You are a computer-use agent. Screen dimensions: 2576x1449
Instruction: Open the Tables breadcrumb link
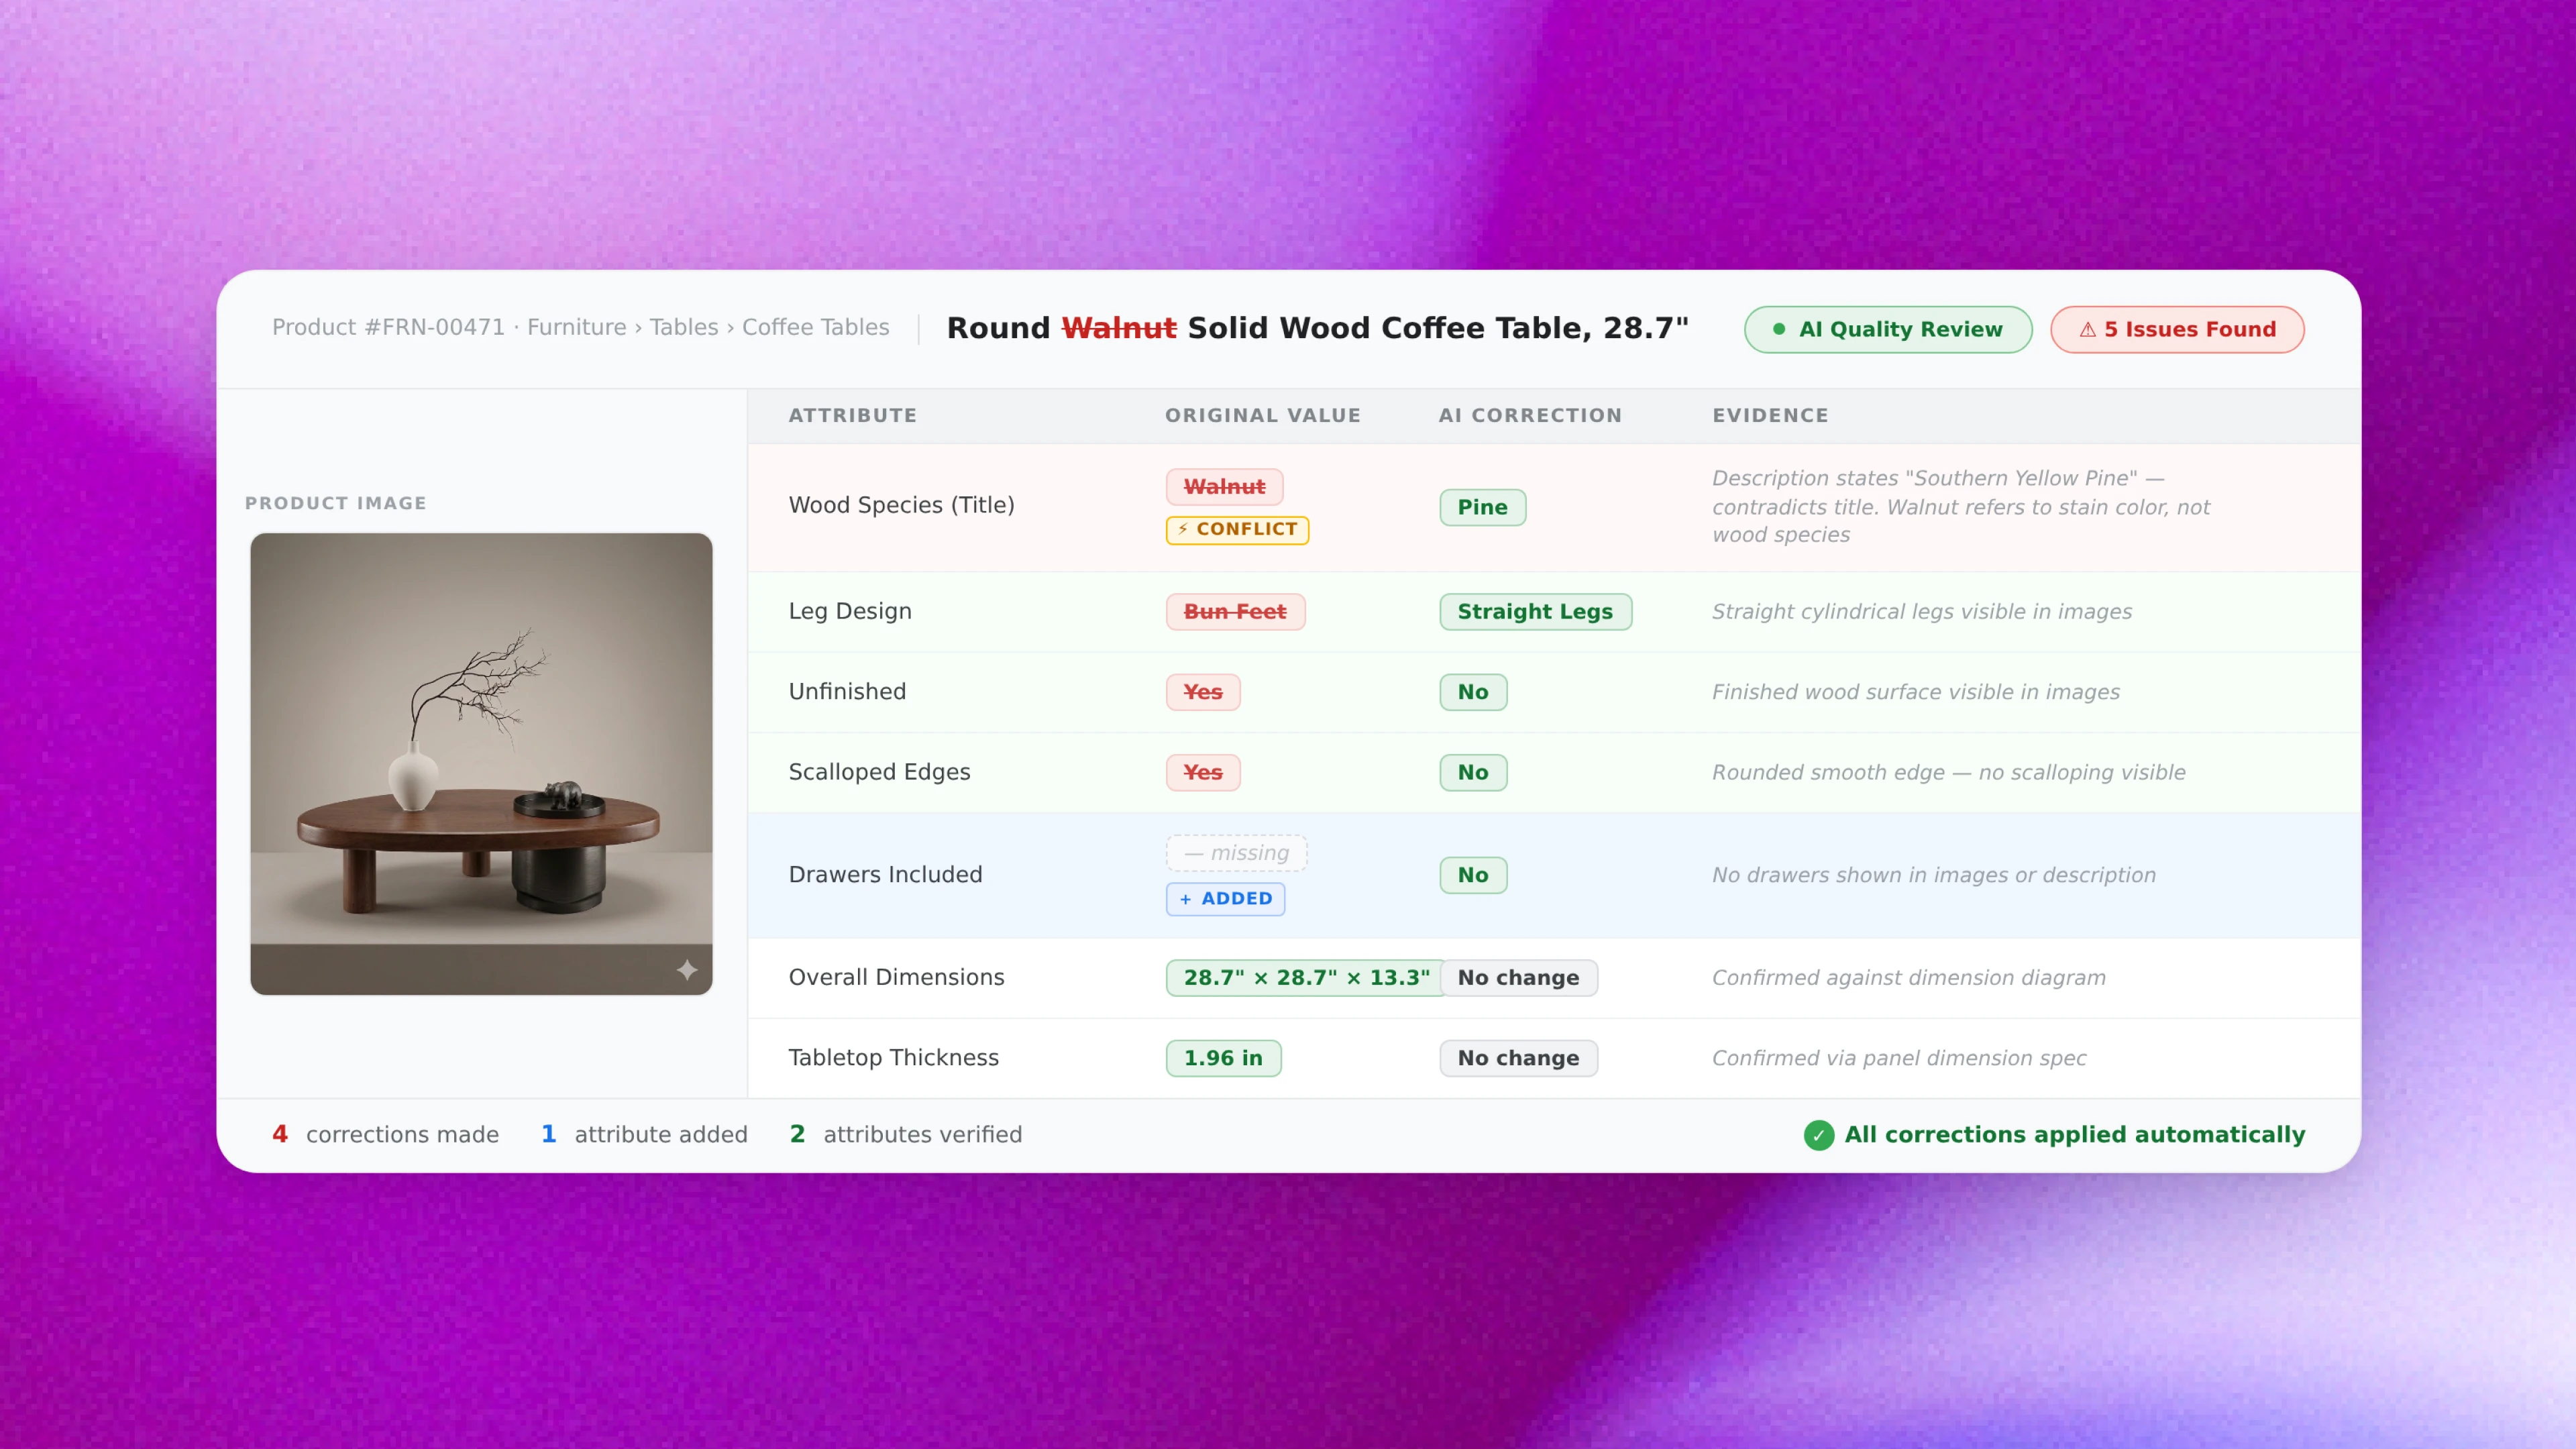(x=683, y=327)
